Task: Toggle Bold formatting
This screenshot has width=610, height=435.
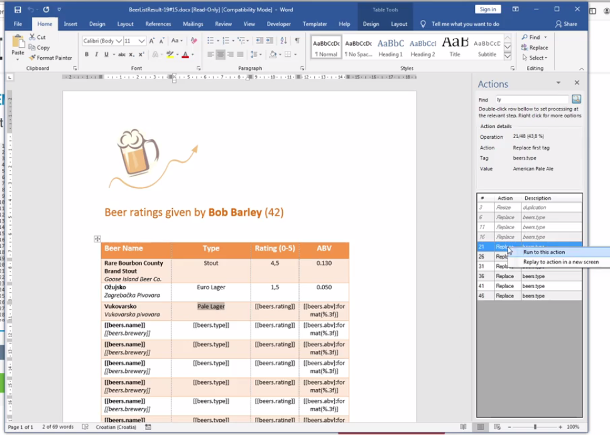Action: (87, 55)
